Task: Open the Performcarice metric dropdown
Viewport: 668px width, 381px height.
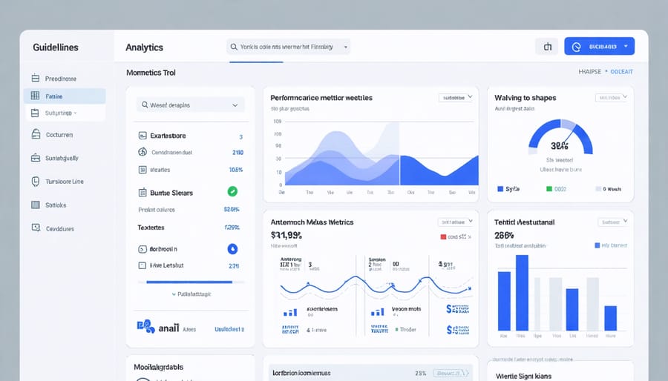Action: tap(456, 98)
